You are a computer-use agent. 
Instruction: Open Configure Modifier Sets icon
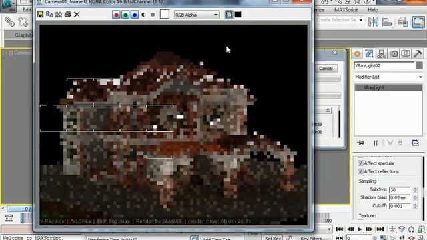click(415, 143)
